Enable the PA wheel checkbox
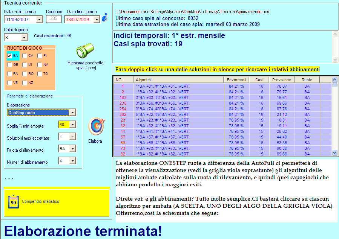The width and height of the screenshot is (339, 239). (9, 74)
